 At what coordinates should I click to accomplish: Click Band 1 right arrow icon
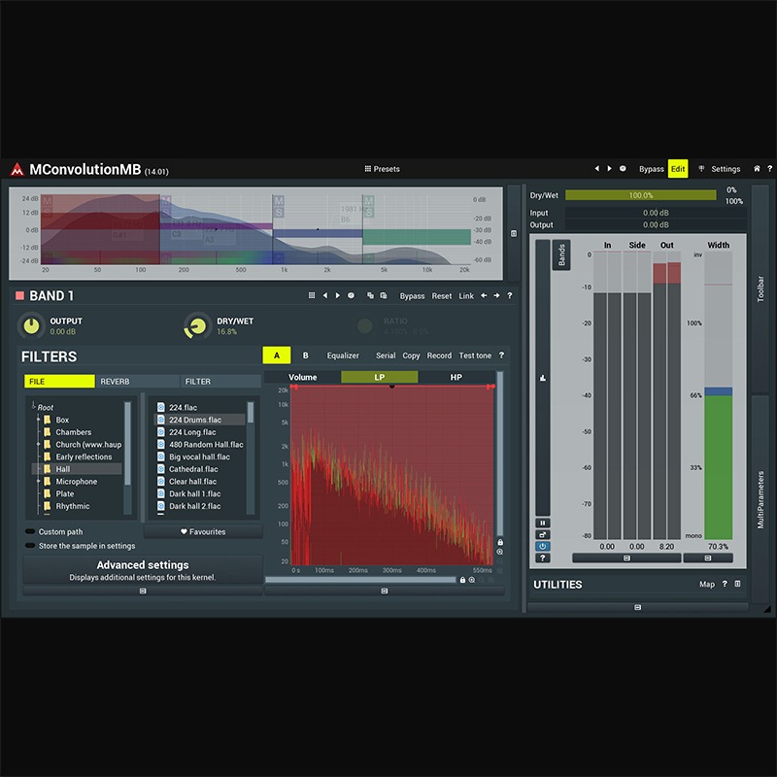496,295
